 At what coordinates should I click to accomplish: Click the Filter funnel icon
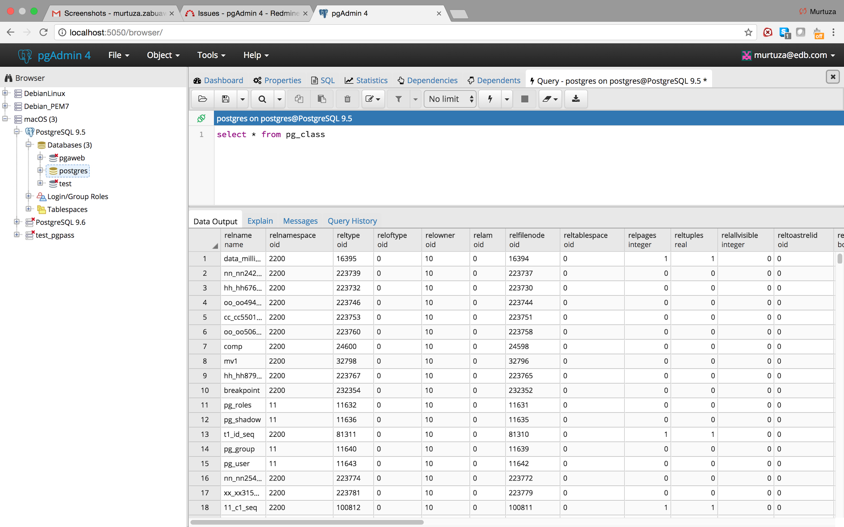[x=399, y=99]
